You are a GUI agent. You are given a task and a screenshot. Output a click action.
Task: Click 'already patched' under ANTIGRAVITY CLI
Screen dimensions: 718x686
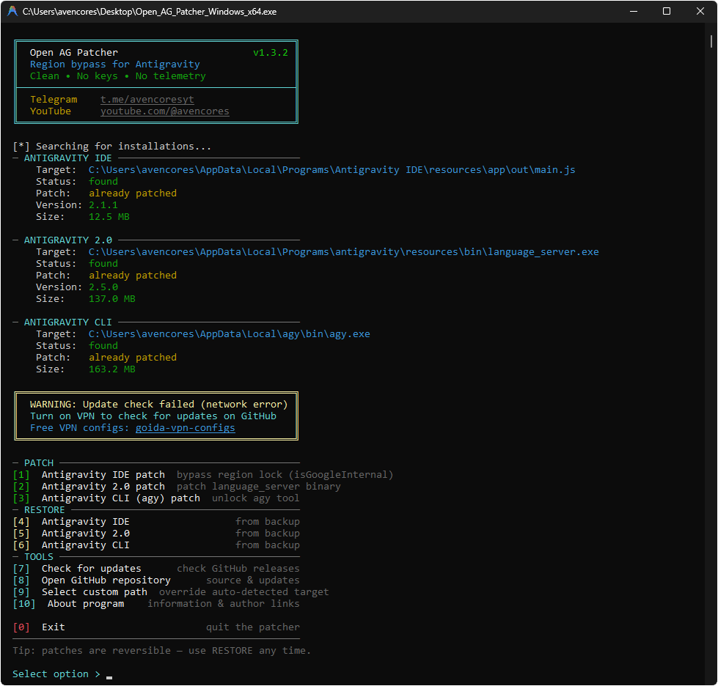(133, 358)
